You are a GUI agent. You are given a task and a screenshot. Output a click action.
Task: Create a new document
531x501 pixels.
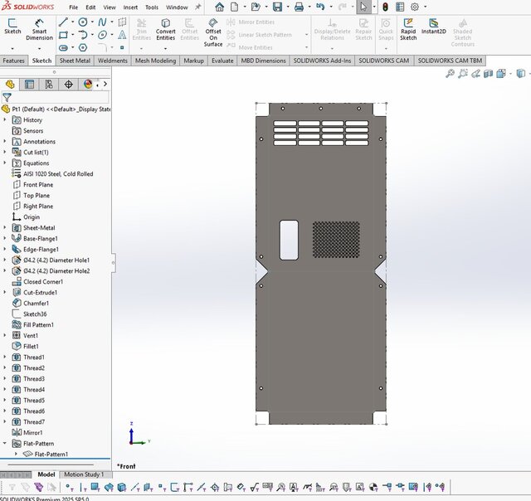pyautogui.click(x=234, y=7)
